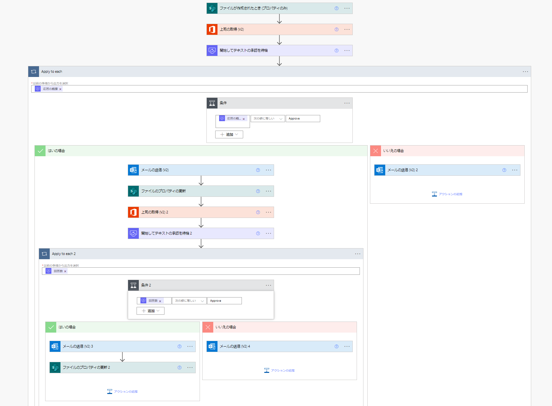Screen dimensions: 552x406
Task: Open more menu for 上司の取得 (V2) 2
Action: coord(268,212)
